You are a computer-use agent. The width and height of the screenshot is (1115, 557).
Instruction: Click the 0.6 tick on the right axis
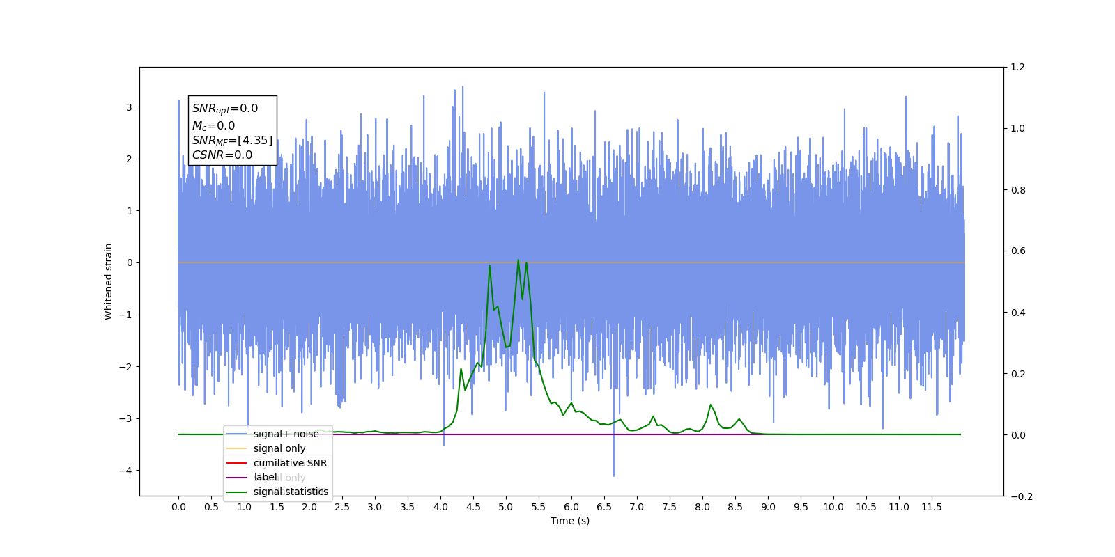pyautogui.click(x=1018, y=251)
